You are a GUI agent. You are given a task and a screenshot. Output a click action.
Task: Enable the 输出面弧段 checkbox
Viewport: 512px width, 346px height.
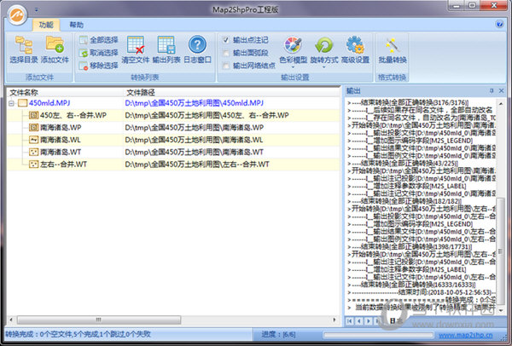226,53
